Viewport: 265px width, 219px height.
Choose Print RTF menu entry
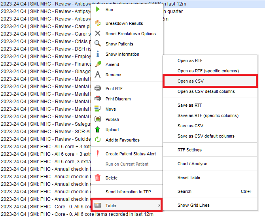tap(127, 89)
